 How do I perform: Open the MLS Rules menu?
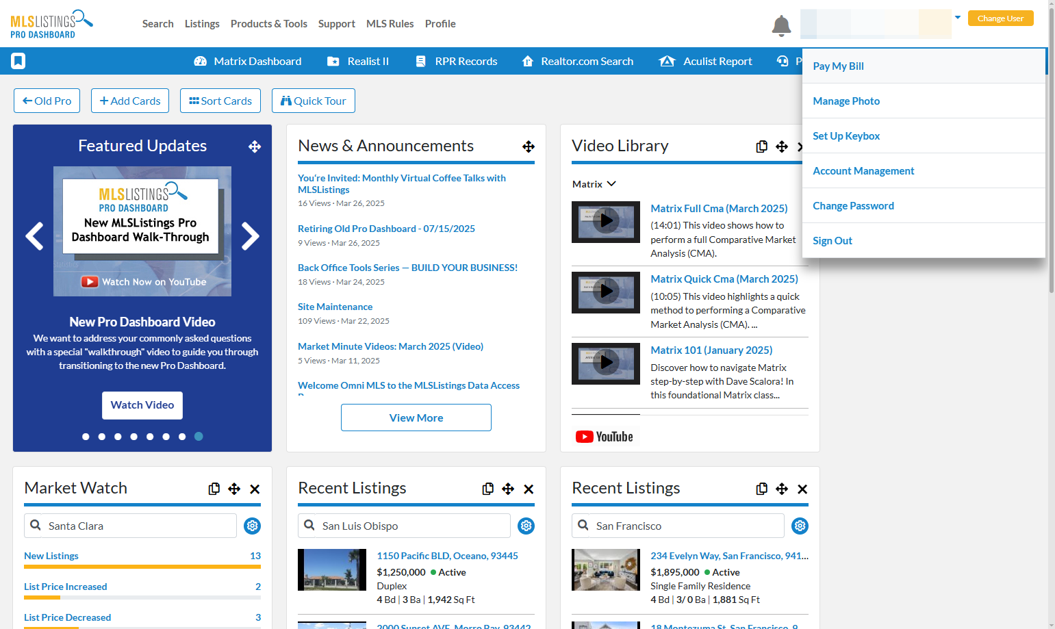(x=390, y=24)
